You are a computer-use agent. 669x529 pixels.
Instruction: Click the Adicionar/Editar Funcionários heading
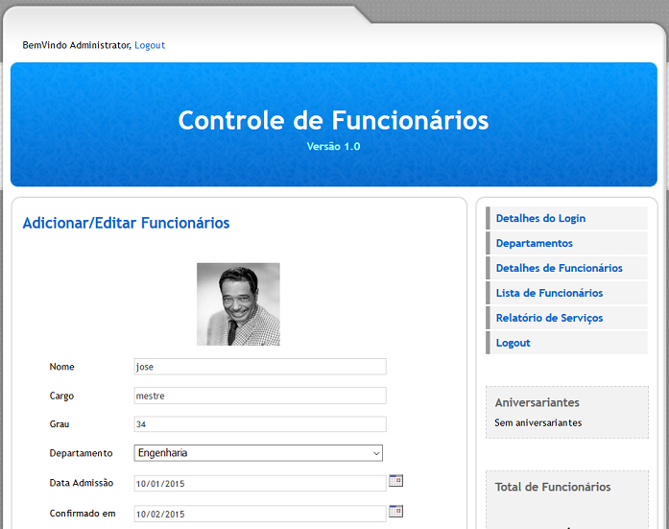(x=127, y=223)
